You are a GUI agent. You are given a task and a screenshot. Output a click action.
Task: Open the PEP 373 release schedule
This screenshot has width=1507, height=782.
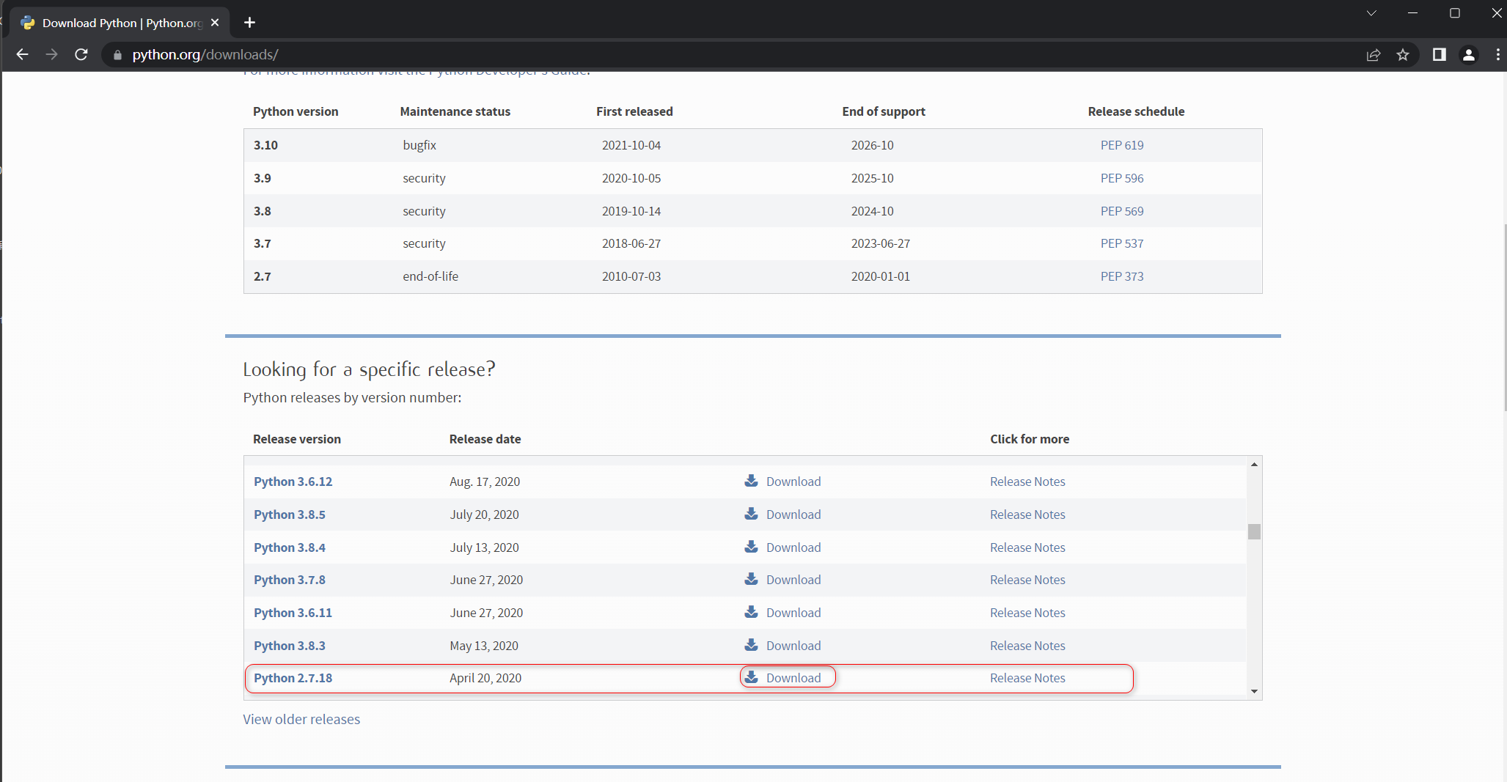click(x=1121, y=276)
